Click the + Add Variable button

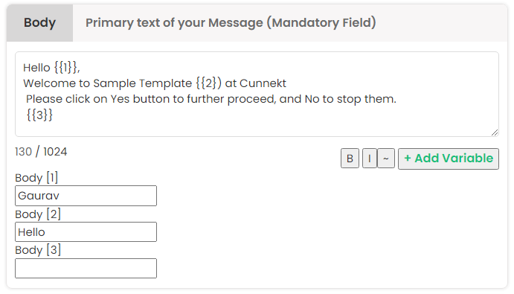449,159
